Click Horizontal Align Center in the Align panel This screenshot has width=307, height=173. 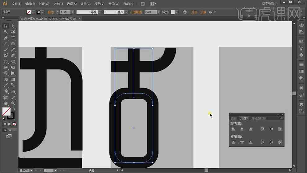pos(242,129)
